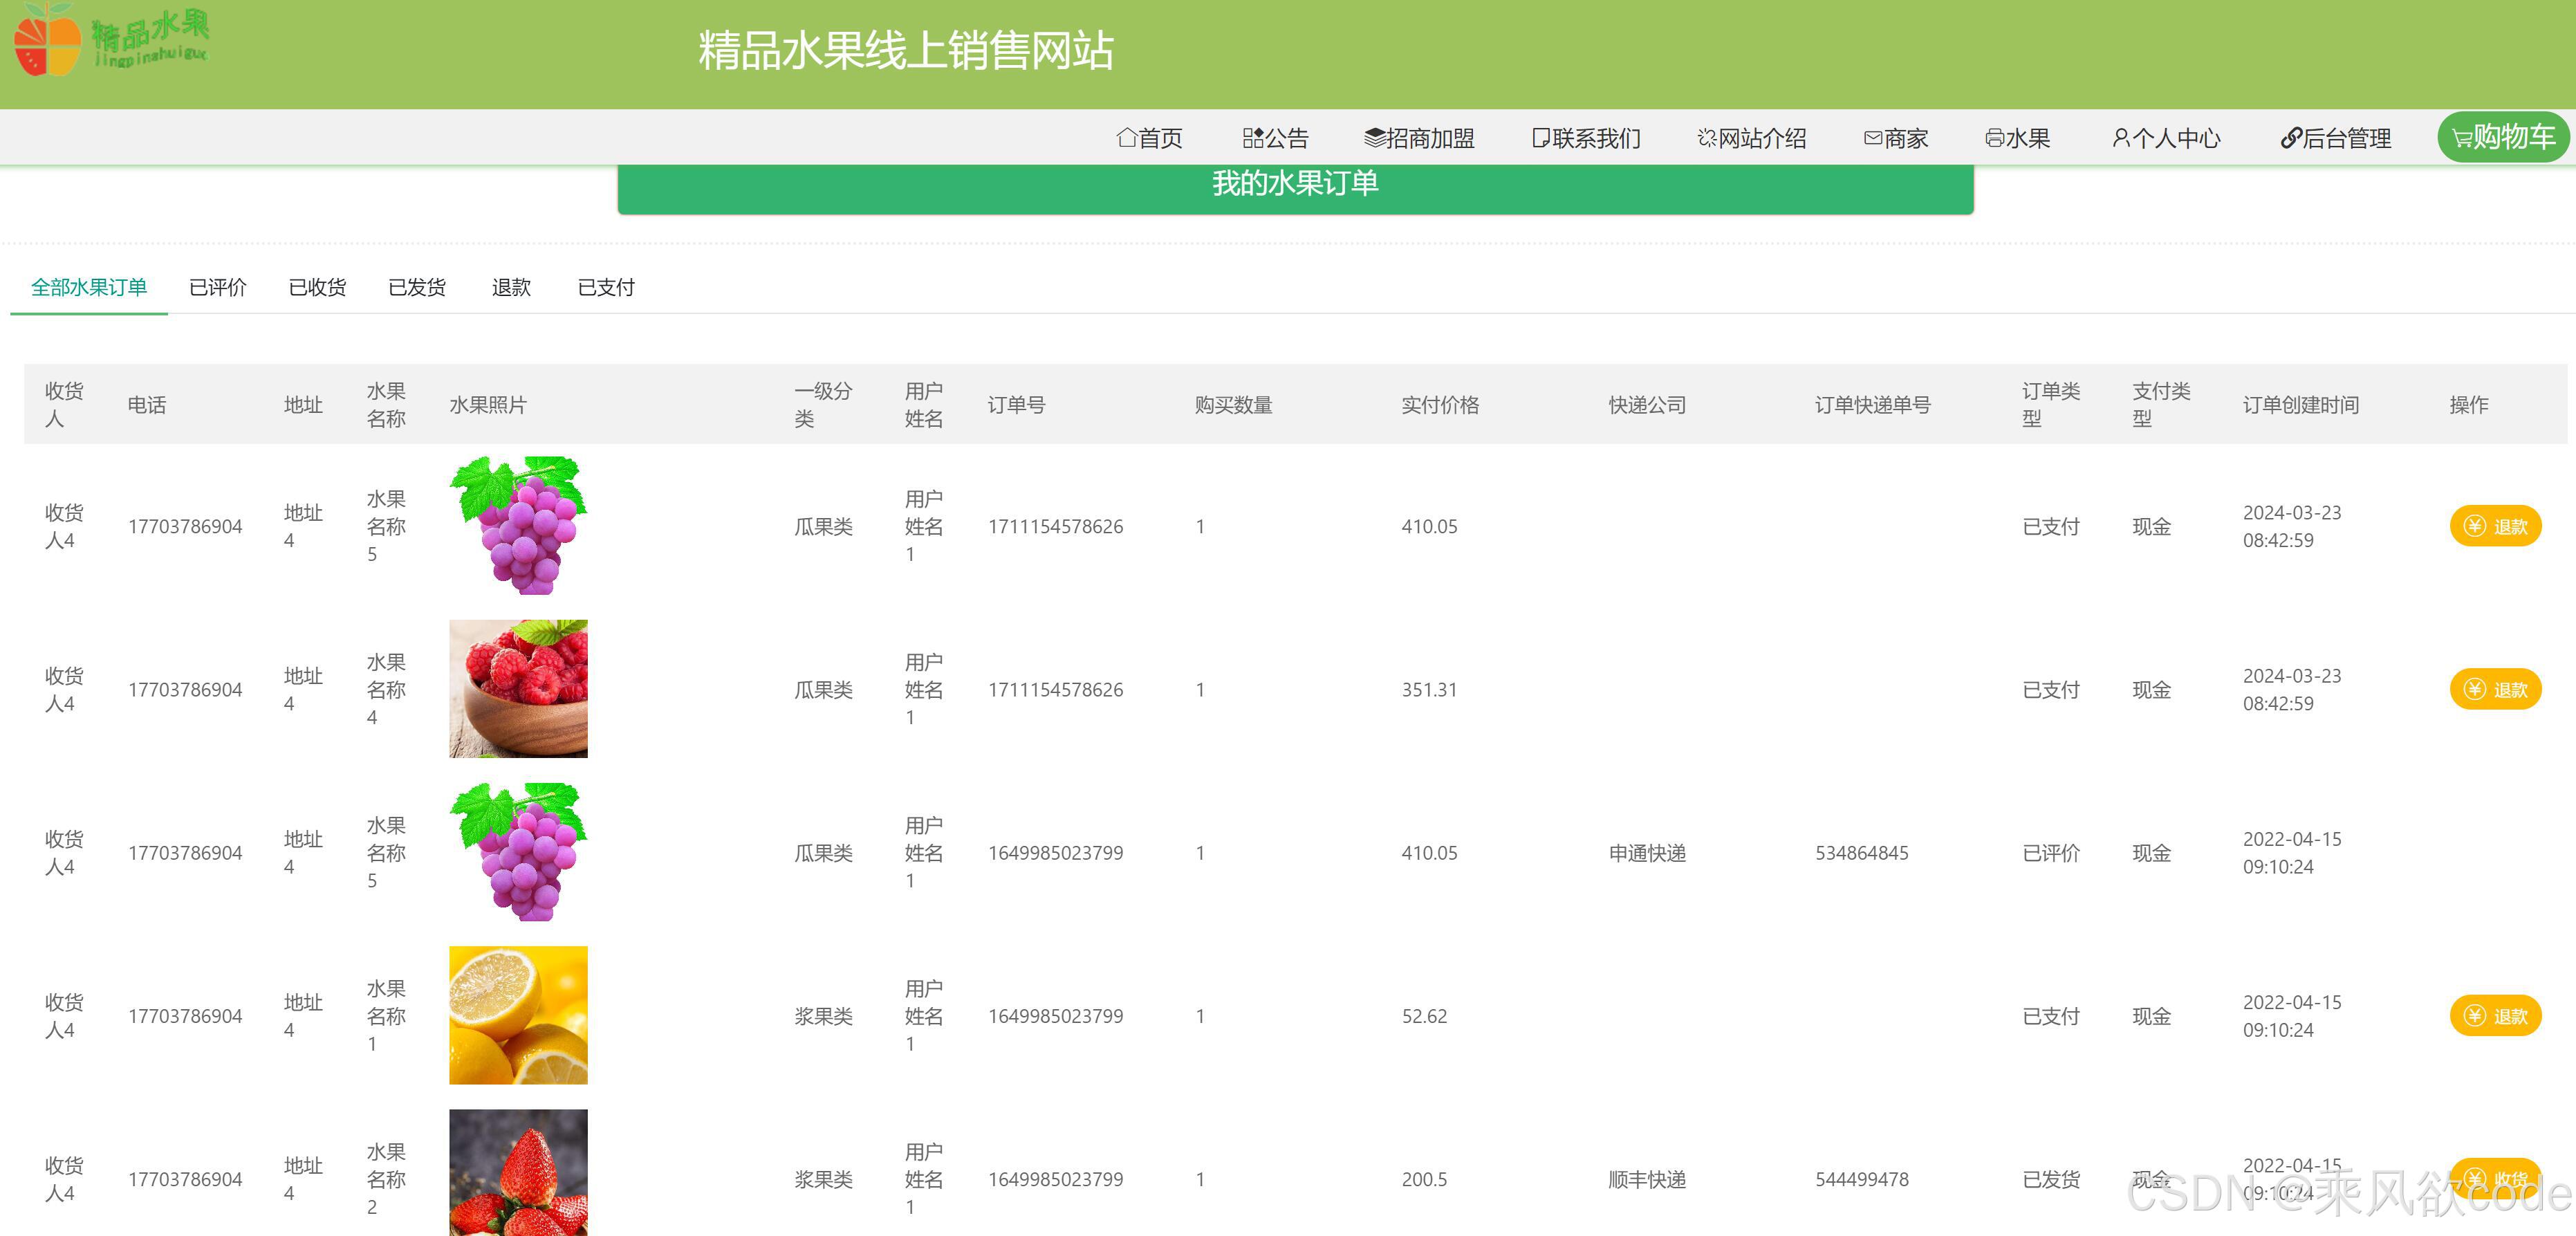
Task: Open the 首页 home nav item
Action: 1149,138
